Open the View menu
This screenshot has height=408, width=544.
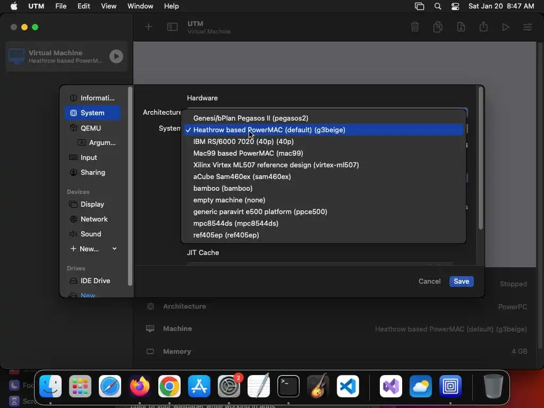(108, 6)
